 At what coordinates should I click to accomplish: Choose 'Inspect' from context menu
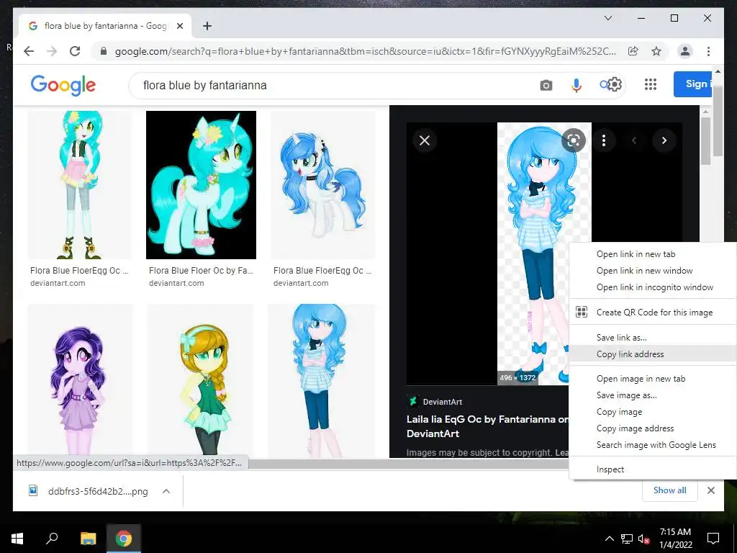(610, 469)
